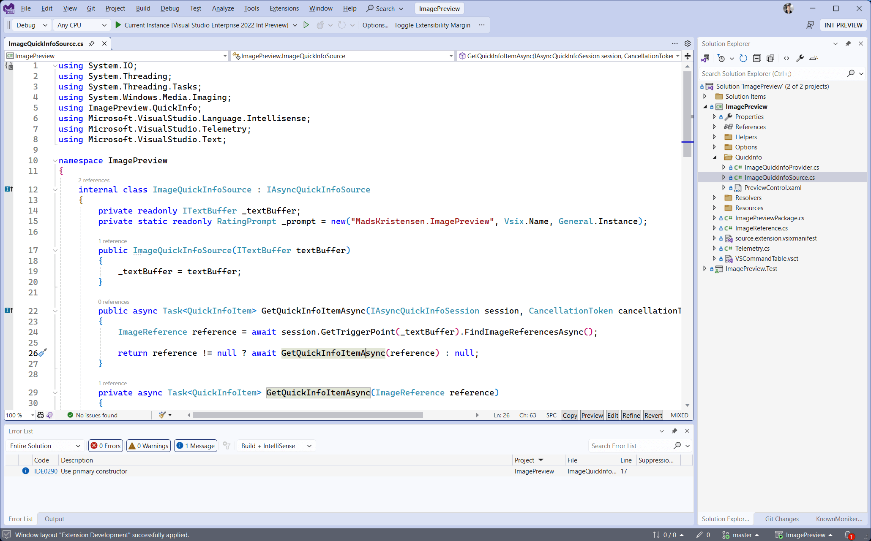Toggle the 0 Errors filter
This screenshot has height=541, width=871.
[106, 446]
